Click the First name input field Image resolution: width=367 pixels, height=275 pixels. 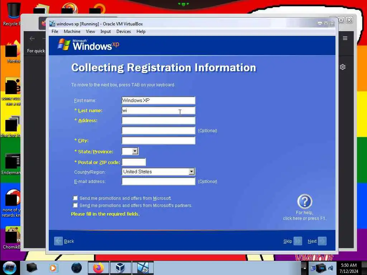(x=158, y=100)
